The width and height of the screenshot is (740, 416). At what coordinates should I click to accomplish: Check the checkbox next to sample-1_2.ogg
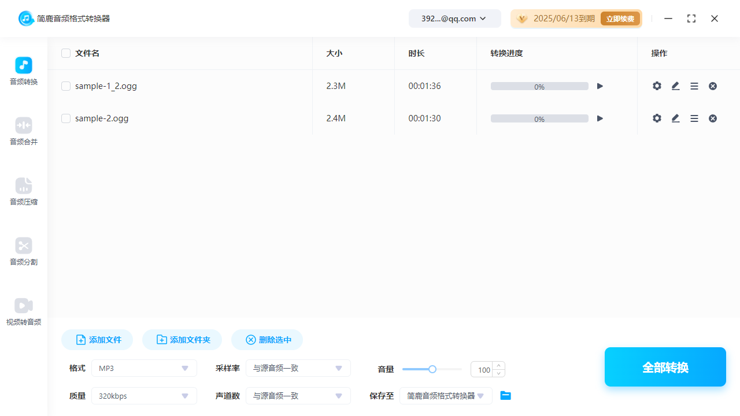point(66,86)
